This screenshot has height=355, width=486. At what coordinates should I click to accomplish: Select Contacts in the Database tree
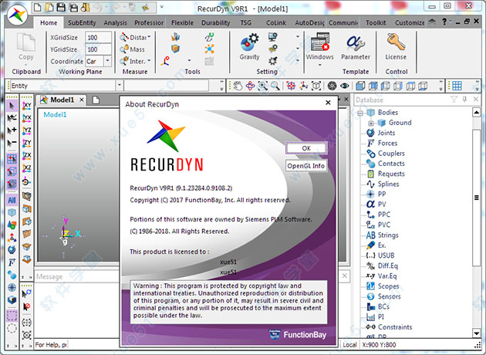pos(391,164)
